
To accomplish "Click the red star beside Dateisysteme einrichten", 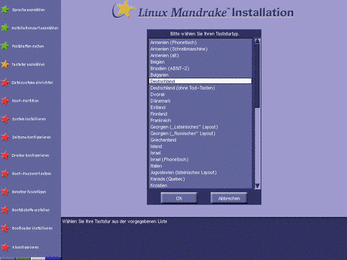I will [5, 82].
